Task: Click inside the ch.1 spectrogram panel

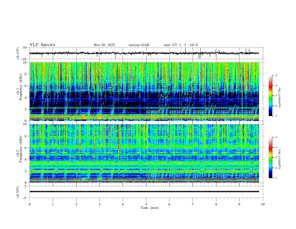Action: 144,91
